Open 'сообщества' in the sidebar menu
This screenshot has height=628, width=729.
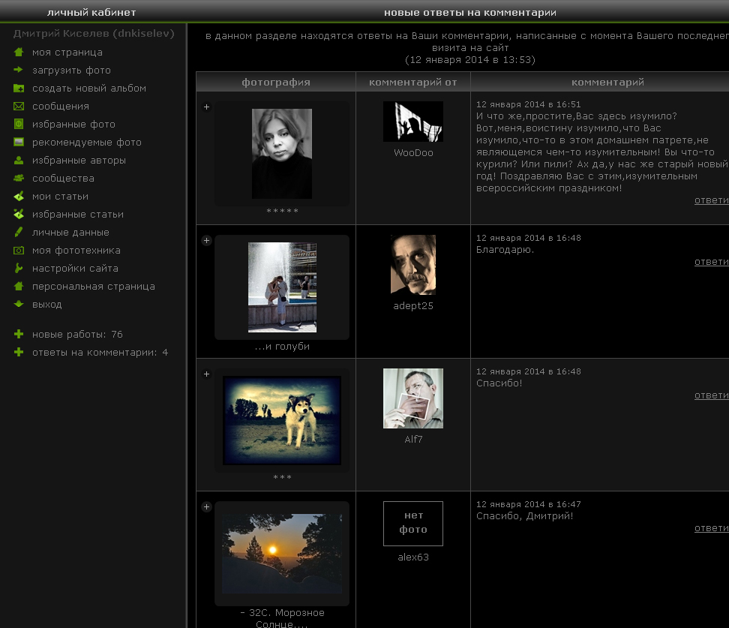[63, 179]
